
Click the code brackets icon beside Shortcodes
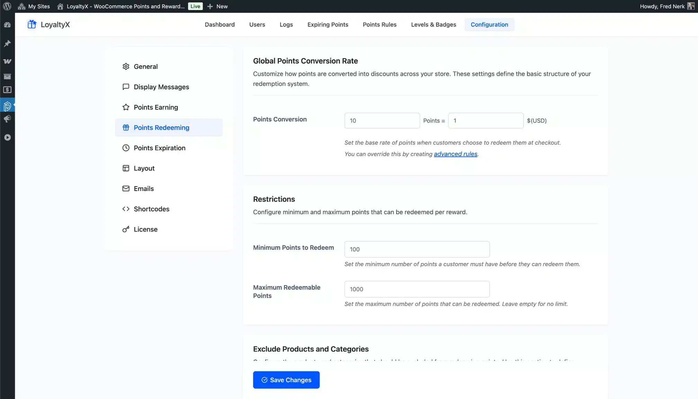point(126,209)
